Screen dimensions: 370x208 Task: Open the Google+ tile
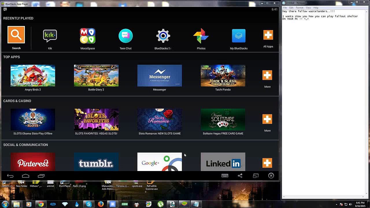(x=160, y=162)
